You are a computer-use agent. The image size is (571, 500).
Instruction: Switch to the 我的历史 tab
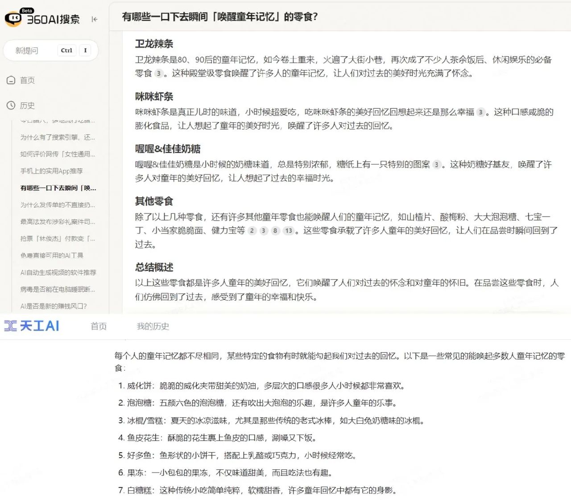click(x=153, y=326)
